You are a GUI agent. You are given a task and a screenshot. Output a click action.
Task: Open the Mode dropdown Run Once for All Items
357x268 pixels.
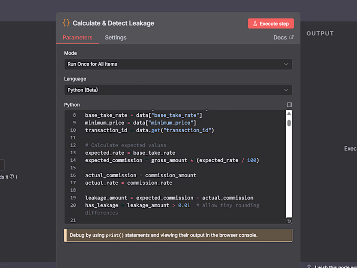(x=178, y=64)
